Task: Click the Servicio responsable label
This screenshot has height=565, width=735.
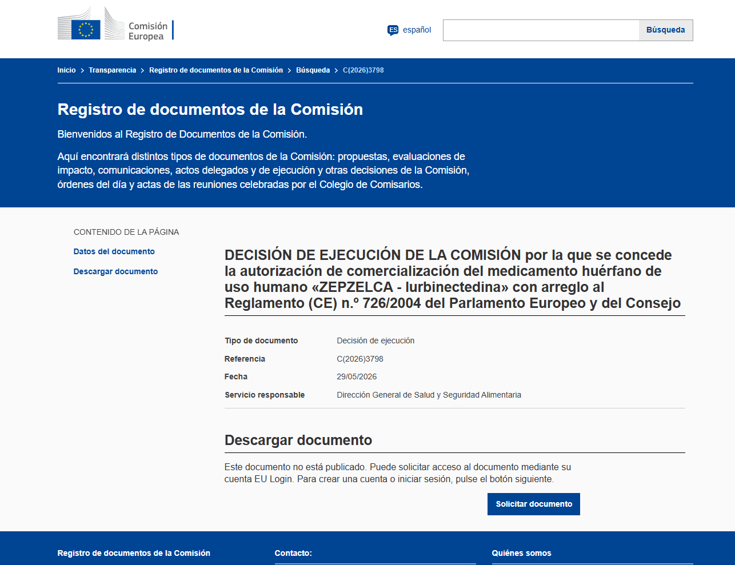Action: click(265, 395)
